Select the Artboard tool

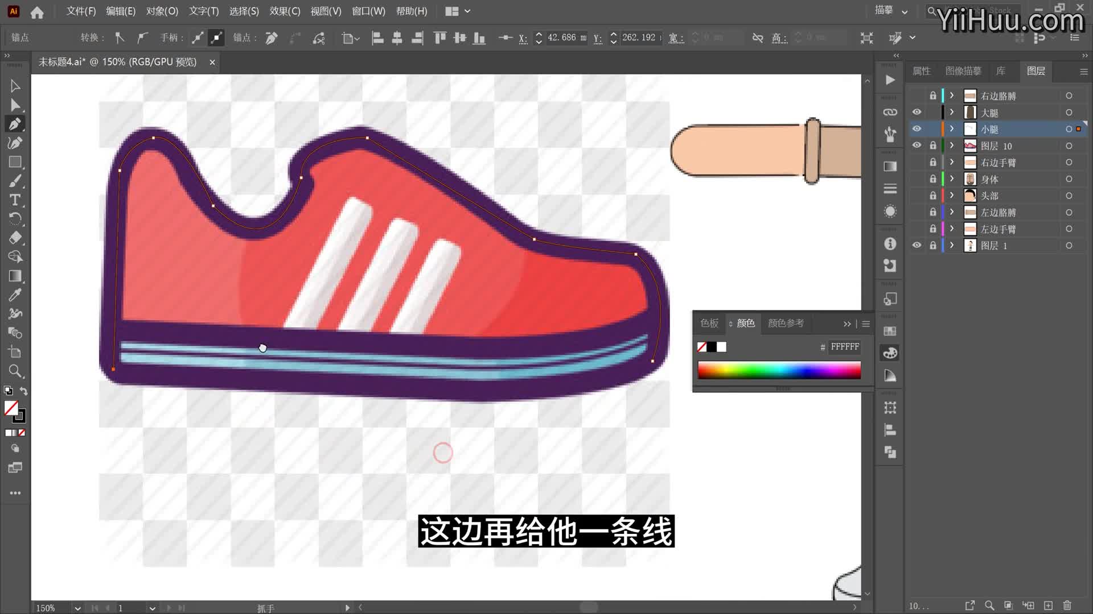pyautogui.click(x=15, y=352)
